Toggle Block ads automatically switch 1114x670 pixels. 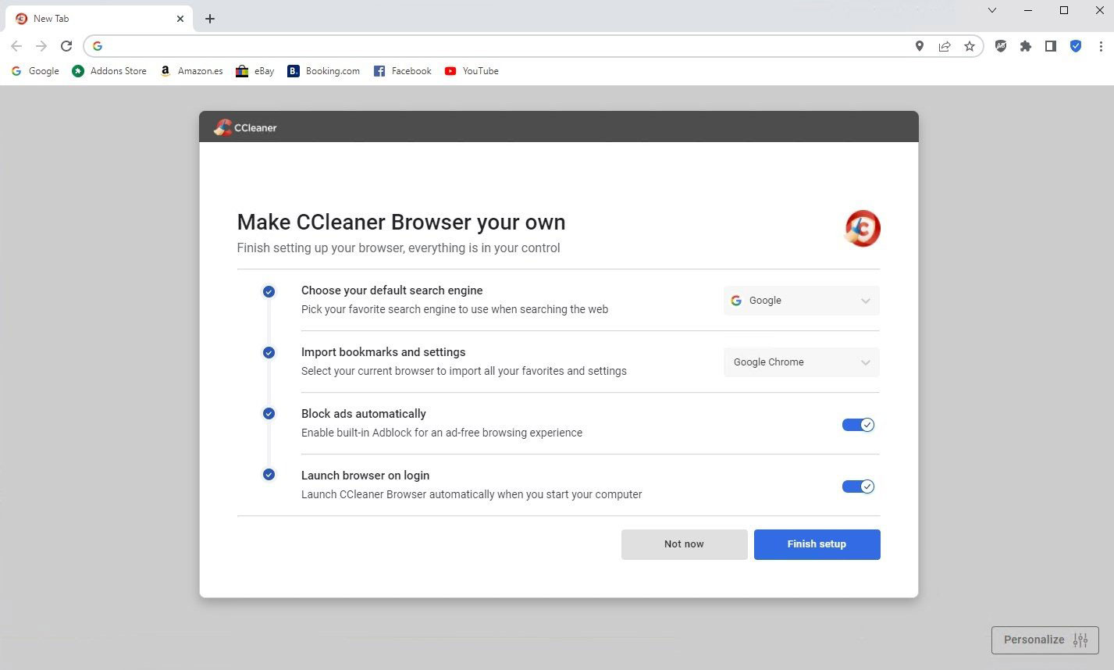(858, 425)
